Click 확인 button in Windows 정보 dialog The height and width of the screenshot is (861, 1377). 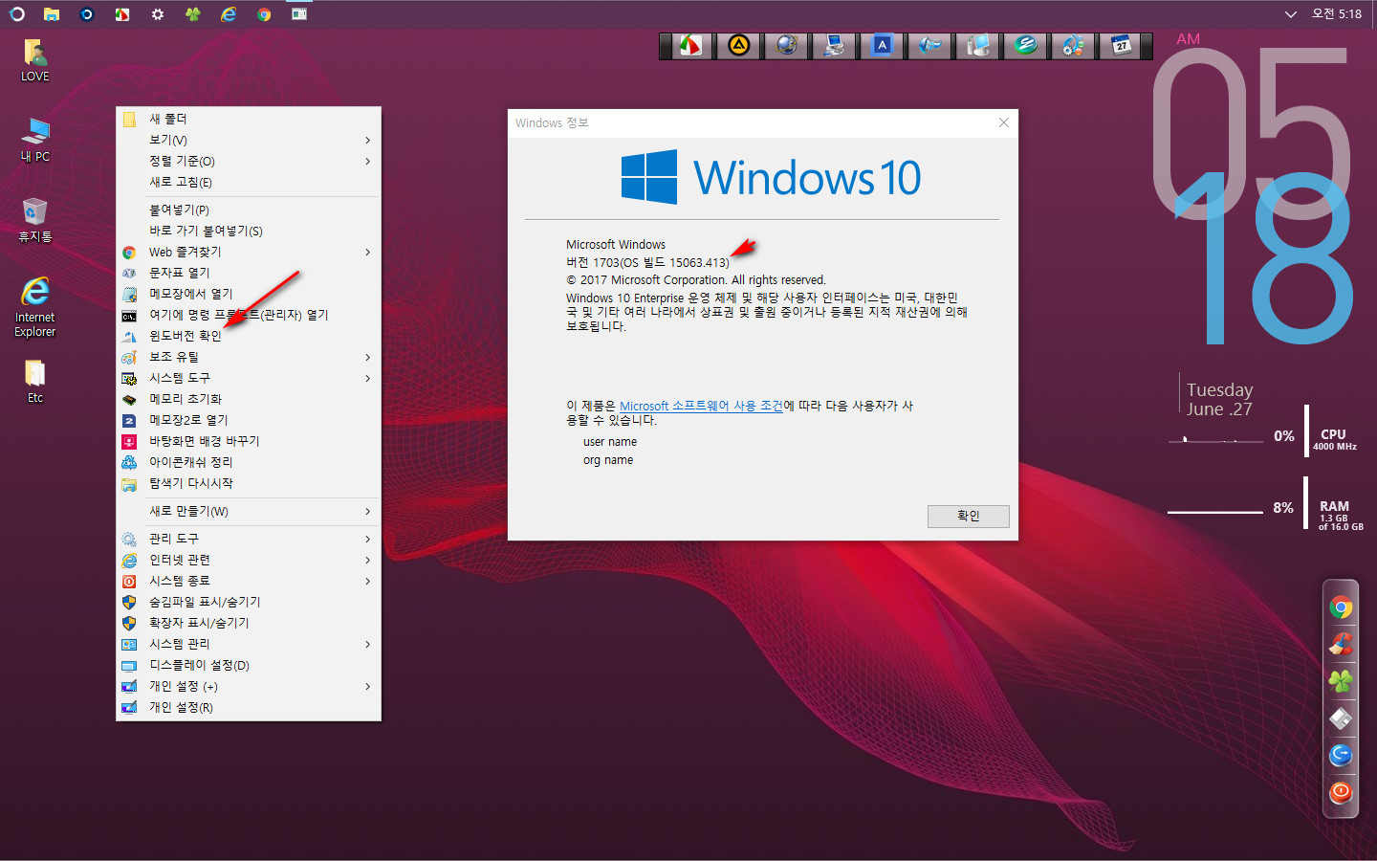pyautogui.click(x=968, y=516)
